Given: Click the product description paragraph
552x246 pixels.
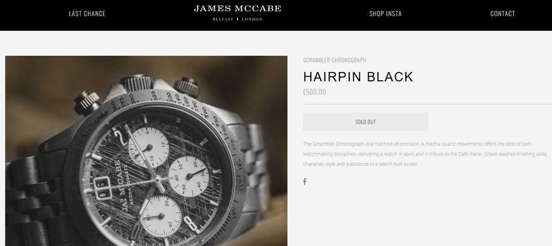Looking at the screenshot, I should point(425,154).
